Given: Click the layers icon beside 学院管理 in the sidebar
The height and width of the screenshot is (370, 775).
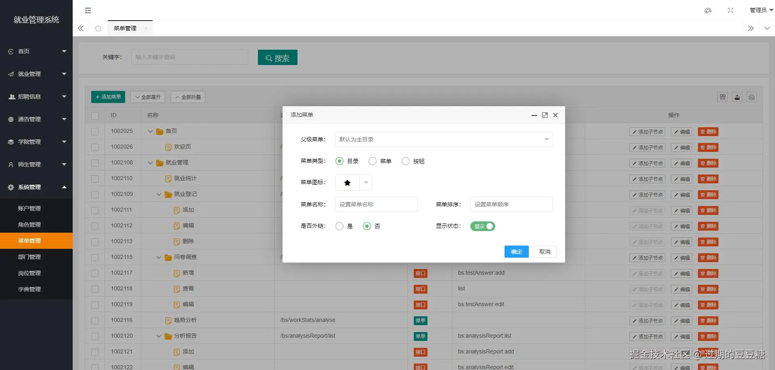Looking at the screenshot, I should point(11,142).
